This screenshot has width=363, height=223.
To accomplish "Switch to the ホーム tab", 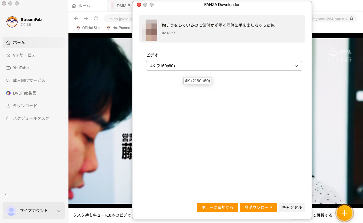I will (x=81, y=6).
